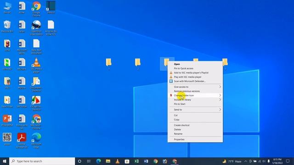Select the folder named 2
The height and width of the screenshot is (165, 294).
pyautogui.click(x=138, y=64)
